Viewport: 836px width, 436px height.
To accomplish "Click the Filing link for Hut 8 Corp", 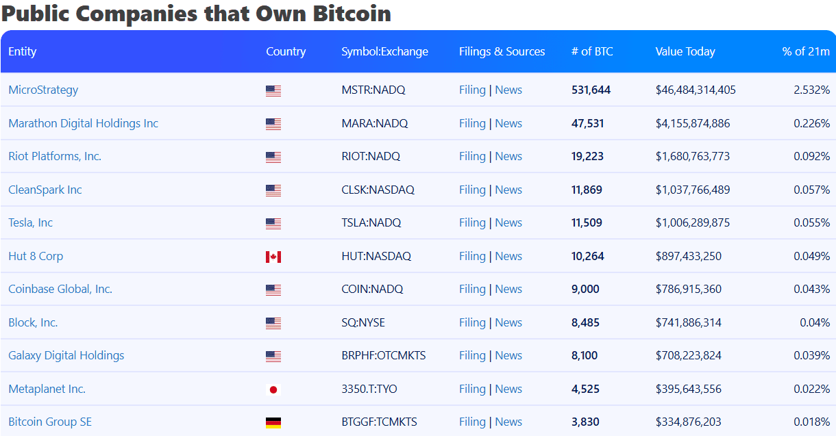I will point(472,255).
